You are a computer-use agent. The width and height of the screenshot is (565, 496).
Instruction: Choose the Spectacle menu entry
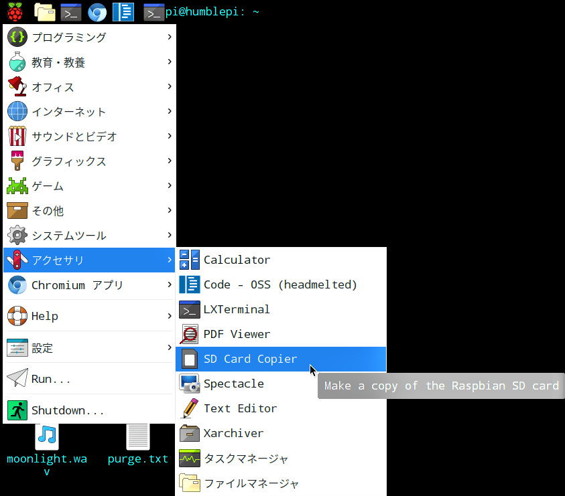click(x=281, y=384)
